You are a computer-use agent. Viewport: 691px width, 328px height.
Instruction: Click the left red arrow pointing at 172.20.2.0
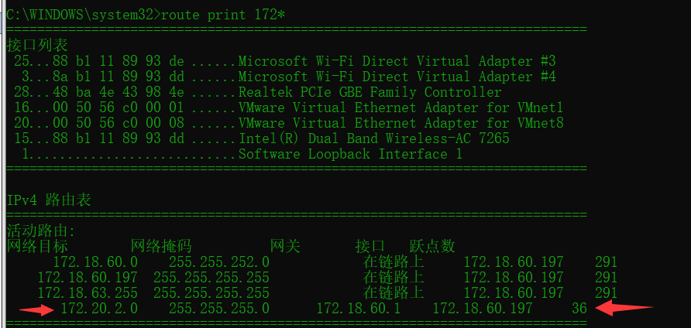coord(36,309)
